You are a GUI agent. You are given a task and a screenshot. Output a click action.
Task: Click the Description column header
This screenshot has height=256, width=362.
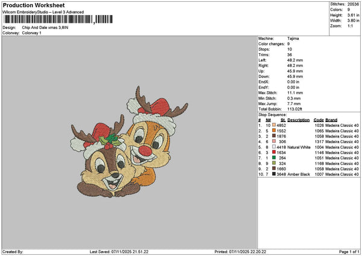(x=299, y=120)
